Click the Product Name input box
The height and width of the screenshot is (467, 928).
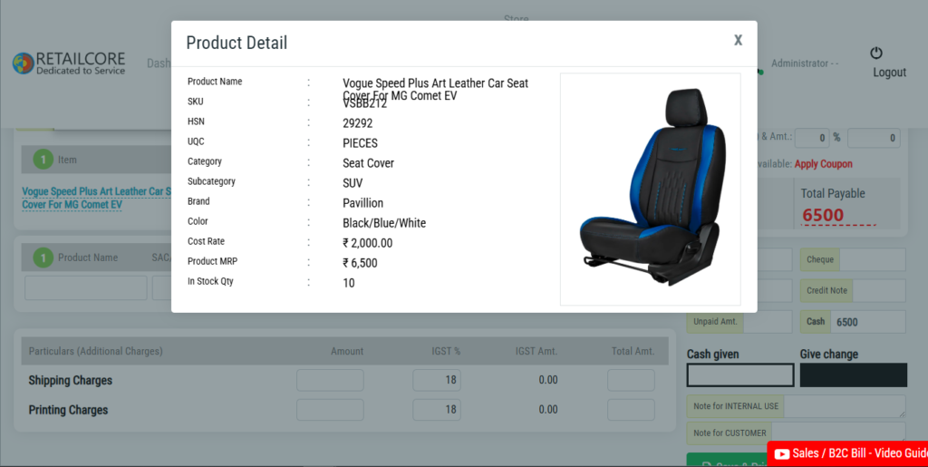[x=86, y=287]
